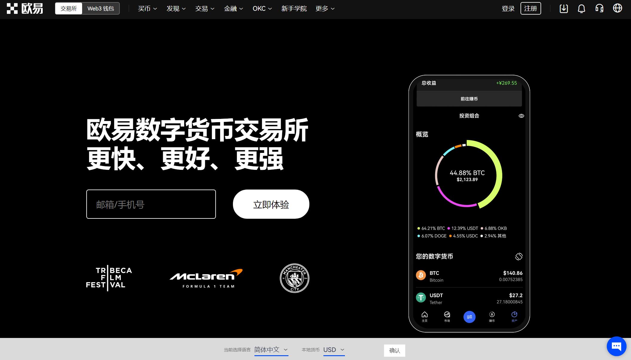Expand the 买币 dropdown menu
This screenshot has width=631, height=360.
pyautogui.click(x=146, y=8)
